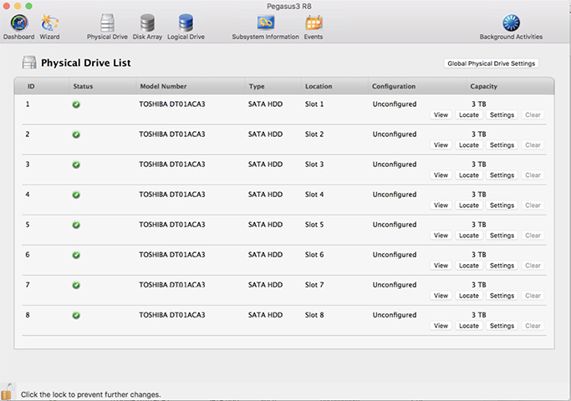The image size is (571, 401).
Task: Open Settings for Slot 7 drive
Action: (x=502, y=296)
